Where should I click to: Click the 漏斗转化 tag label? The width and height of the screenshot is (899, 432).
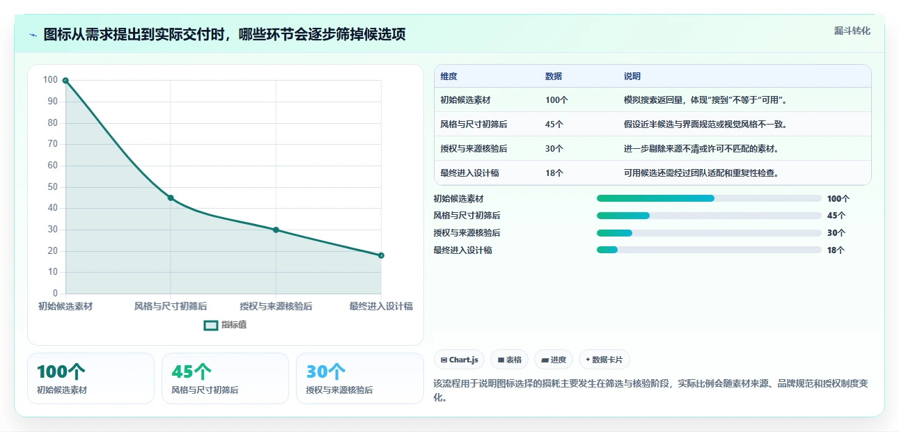point(852,31)
